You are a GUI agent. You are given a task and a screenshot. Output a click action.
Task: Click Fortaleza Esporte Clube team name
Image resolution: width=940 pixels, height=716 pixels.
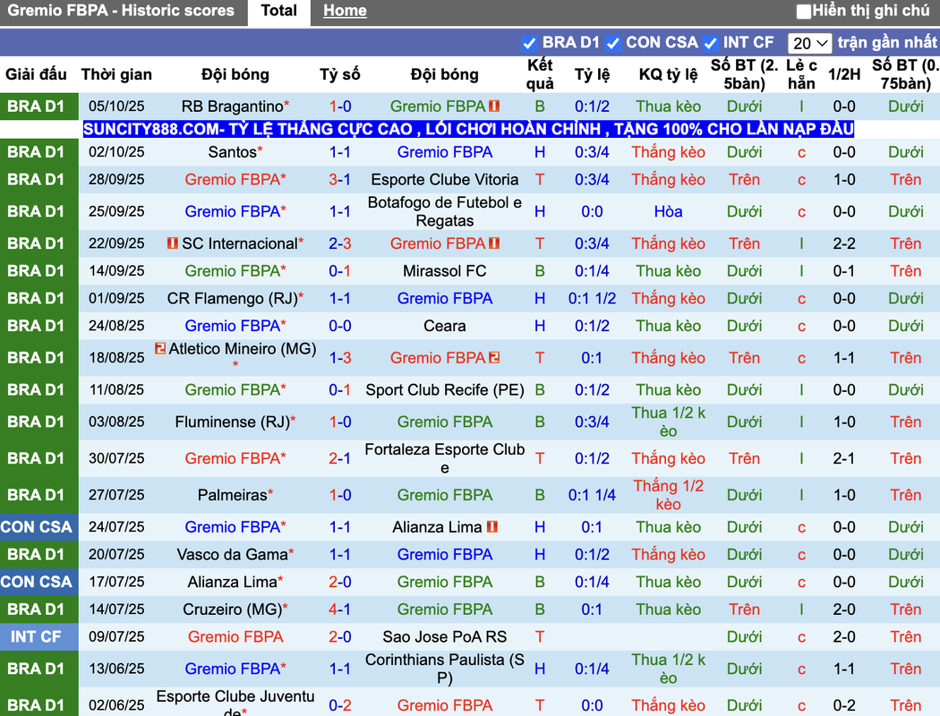pyautogui.click(x=445, y=458)
